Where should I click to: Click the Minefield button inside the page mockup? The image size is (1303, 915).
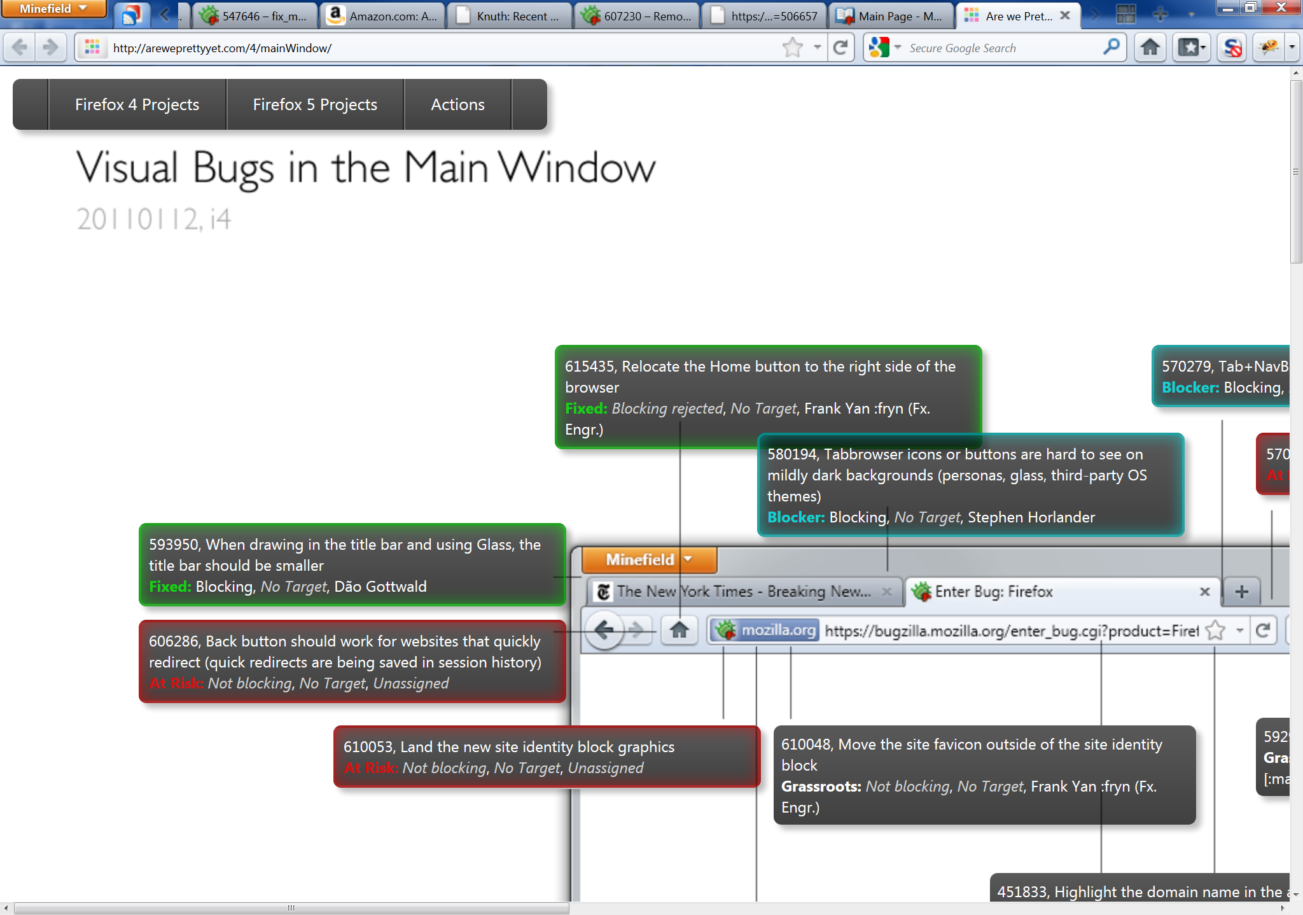(649, 559)
